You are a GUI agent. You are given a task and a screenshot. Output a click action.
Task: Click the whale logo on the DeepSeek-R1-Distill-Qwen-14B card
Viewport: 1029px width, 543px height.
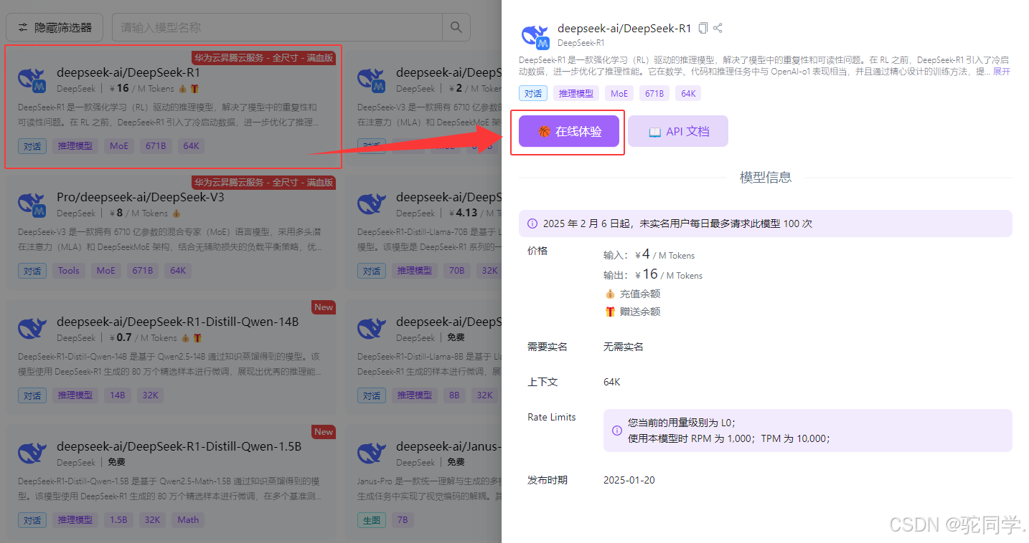(32, 330)
